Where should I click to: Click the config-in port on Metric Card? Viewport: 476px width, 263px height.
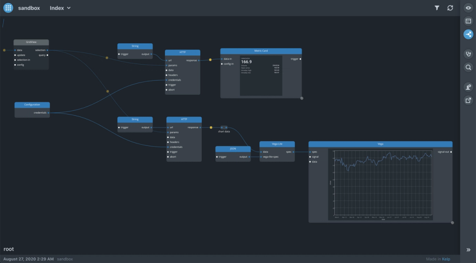(222, 64)
